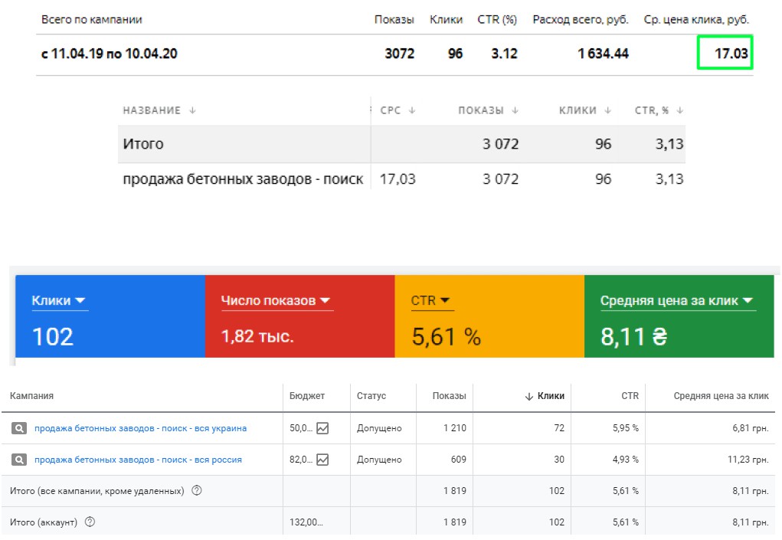Viewport: 782px width, 540px height.
Task: Click the Кампания column header
Action: [32, 396]
